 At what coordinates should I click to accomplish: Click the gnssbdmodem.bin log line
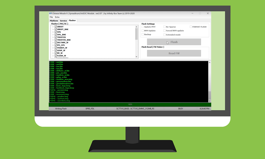pos(61,83)
